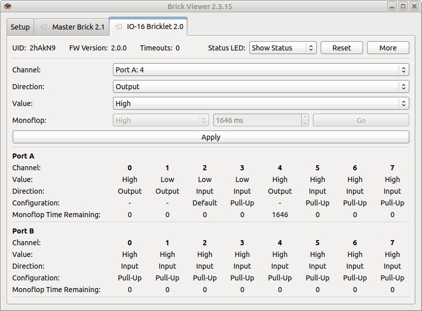Open the Value dropdown set to High
Screen dimensions: 422x311
[261, 103]
